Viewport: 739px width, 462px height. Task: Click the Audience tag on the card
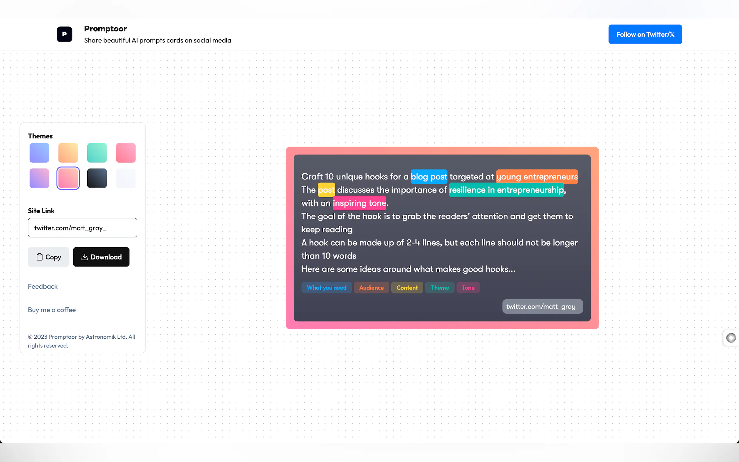pyautogui.click(x=371, y=287)
